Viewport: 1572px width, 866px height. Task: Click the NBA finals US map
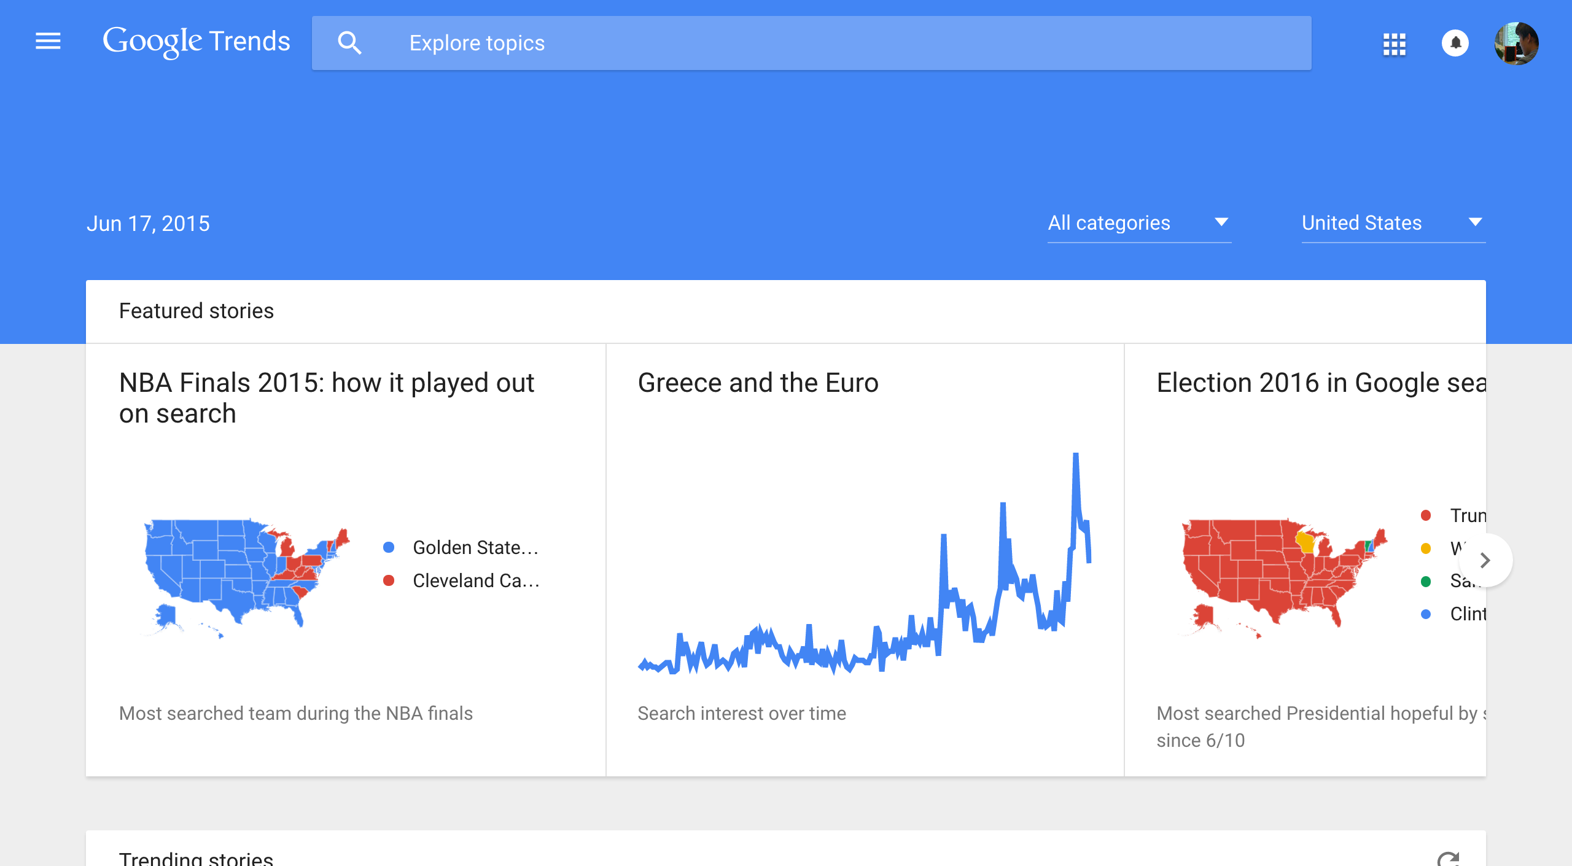pyautogui.click(x=246, y=574)
